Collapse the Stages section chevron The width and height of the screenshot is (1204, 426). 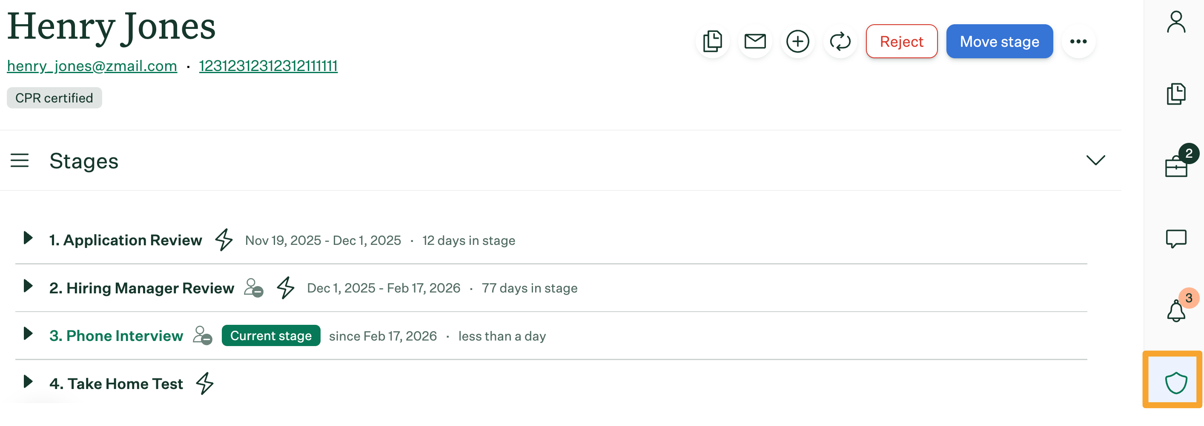[x=1095, y=161]
